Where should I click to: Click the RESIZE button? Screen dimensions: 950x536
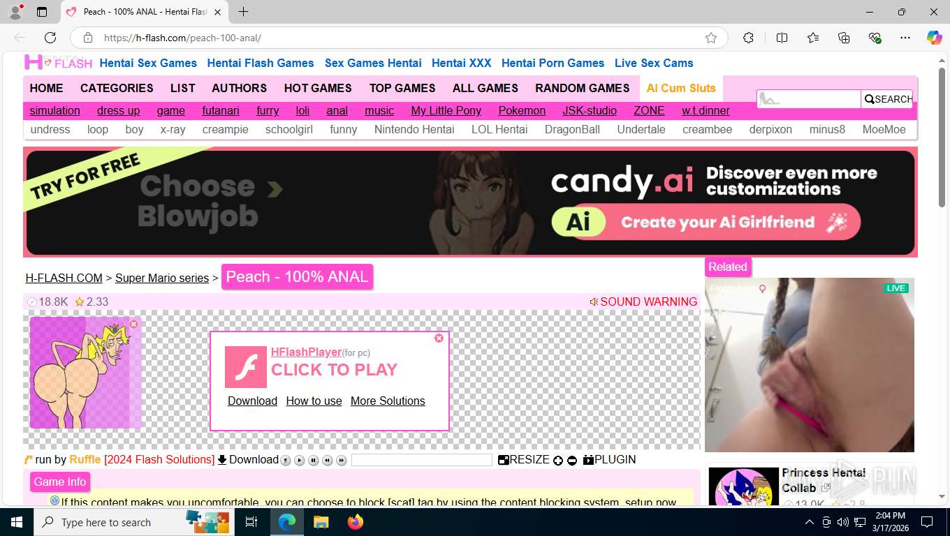(524, 460)
